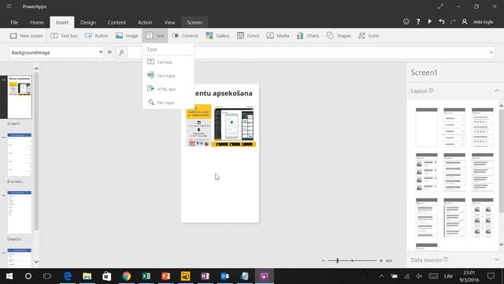Open the Windows Store taskbar icon
504x284 pixels.
coord(107,276)
